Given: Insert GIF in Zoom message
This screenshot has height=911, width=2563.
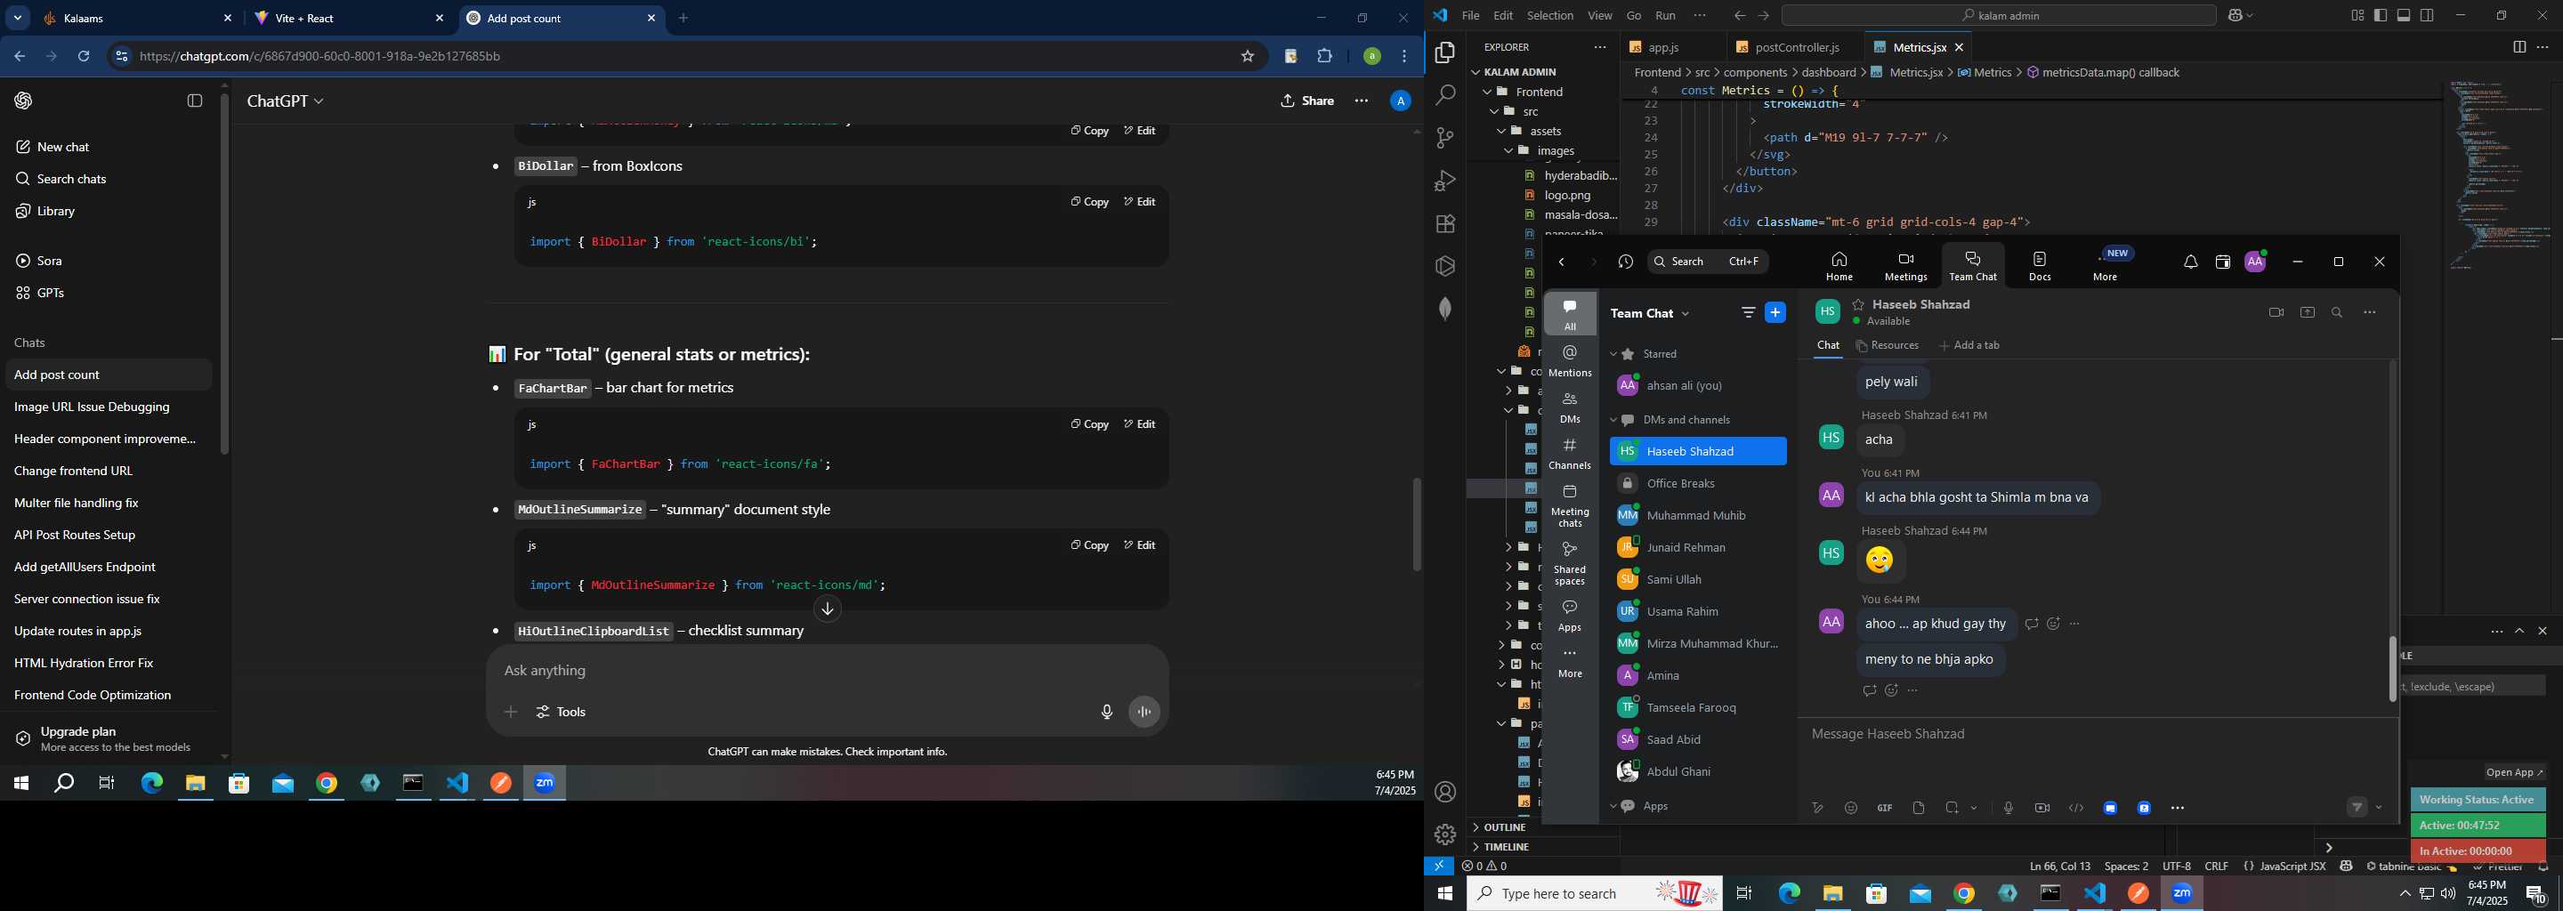Looking at the screenshot, I should pos(1885,808).
